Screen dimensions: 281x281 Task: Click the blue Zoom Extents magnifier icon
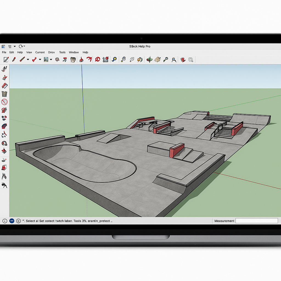click(174, 60)
